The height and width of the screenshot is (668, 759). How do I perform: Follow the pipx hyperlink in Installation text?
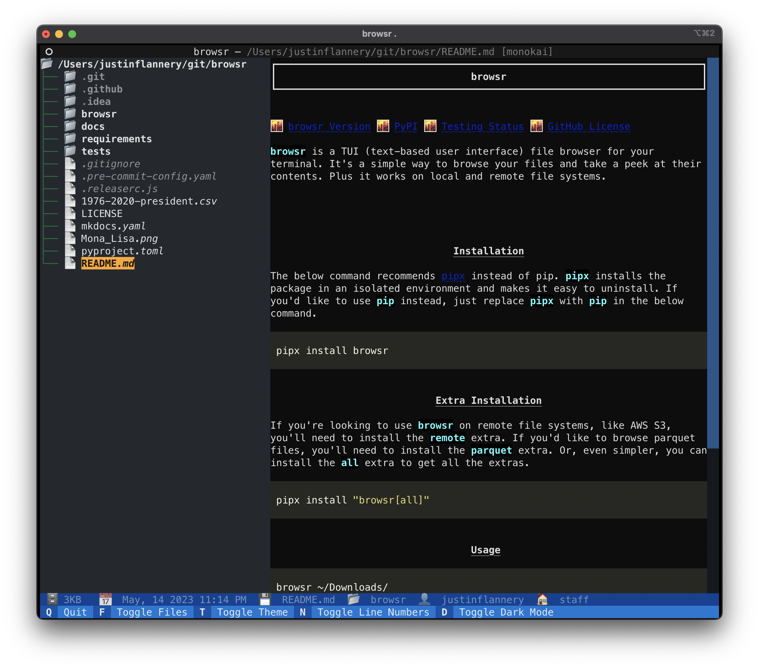coord(453,276)
